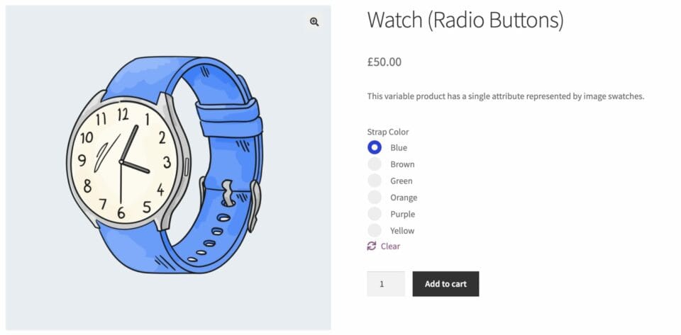Open the blue watch product image
Screen dimensions: 681x335
point(168,168)
